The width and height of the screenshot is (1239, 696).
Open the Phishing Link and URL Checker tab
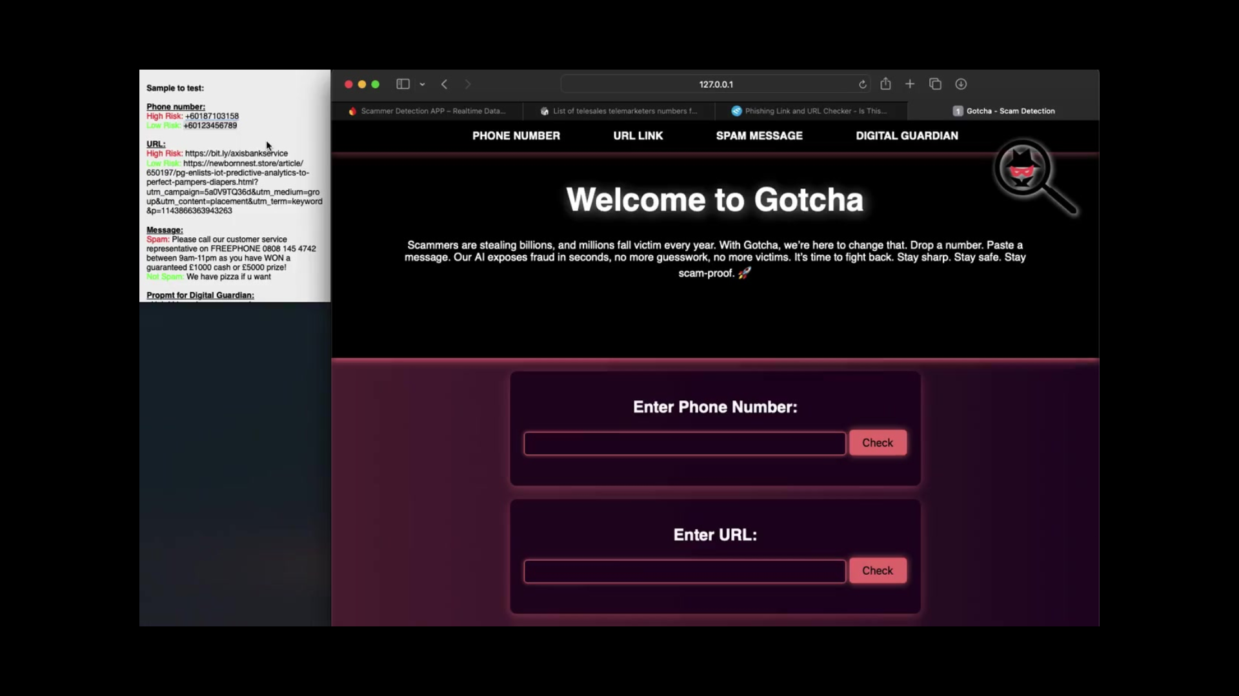click(x=810, y=111)
